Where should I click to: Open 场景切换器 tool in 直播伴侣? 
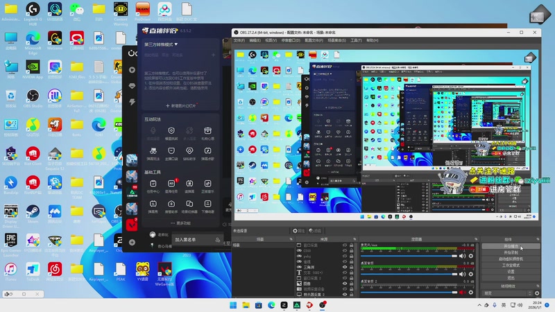tap(189, 207)
